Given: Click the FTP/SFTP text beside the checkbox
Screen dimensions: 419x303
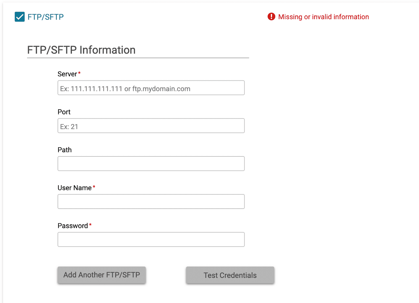Looking at the screenshot, I should coord(46,17).
